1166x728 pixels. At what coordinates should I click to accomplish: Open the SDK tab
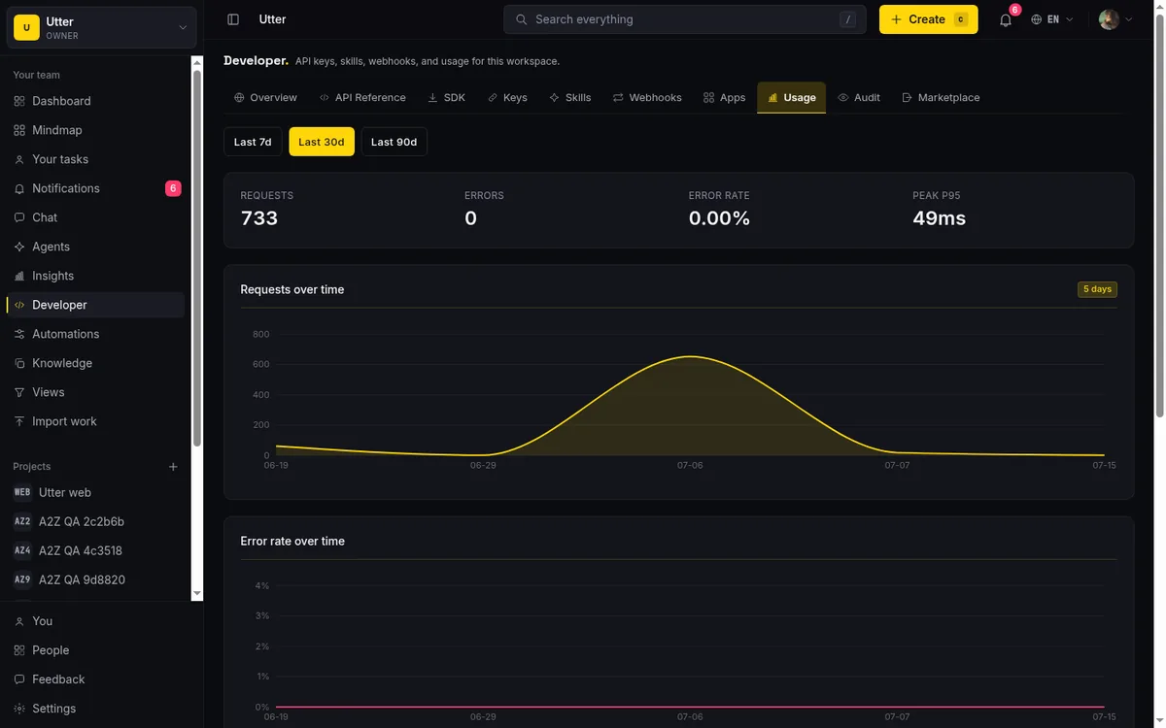tap(447, 97)
